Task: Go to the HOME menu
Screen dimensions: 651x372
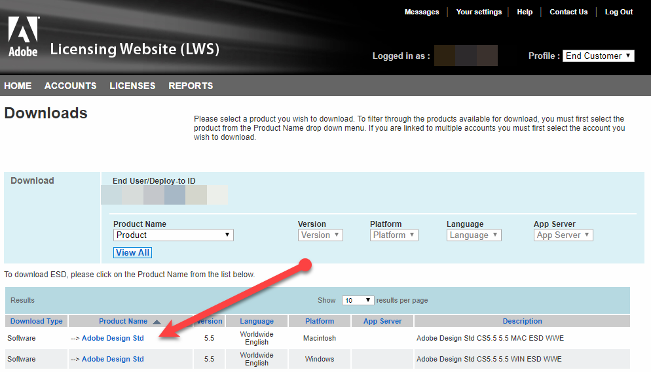Action: 18,86
